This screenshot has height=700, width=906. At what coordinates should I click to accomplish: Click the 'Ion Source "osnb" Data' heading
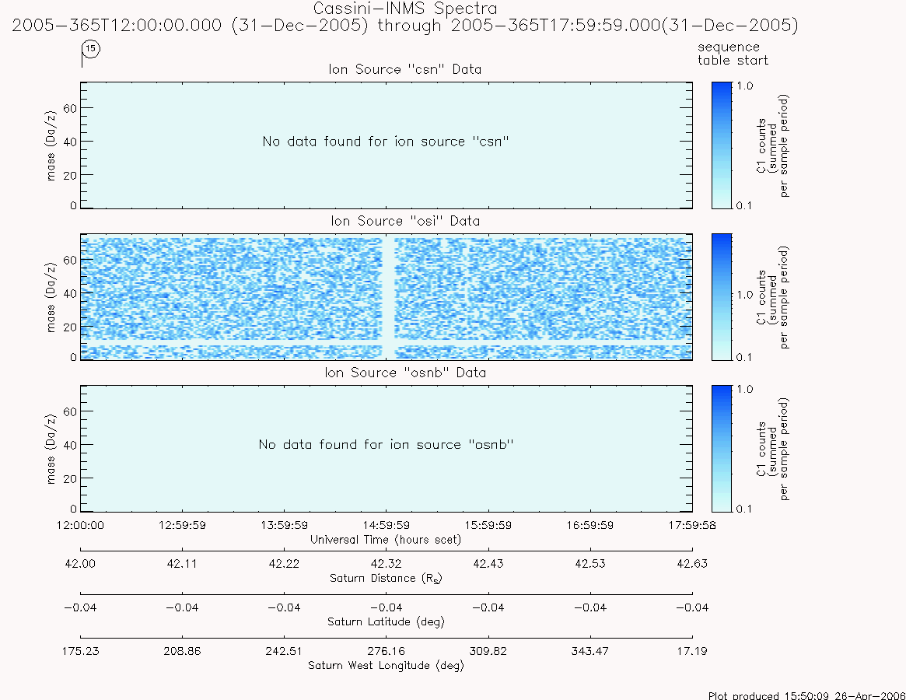click(x=405, y=373)
